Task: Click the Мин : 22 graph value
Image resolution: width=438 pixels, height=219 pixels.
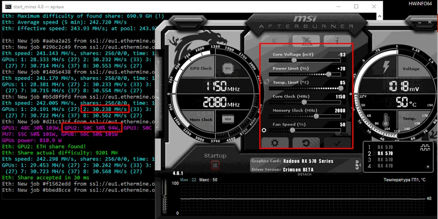Action: click(x=188, y=180)
